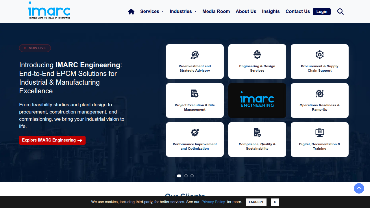Click Operations Readiness & Ramp-Up label

(x=320, y=107)
